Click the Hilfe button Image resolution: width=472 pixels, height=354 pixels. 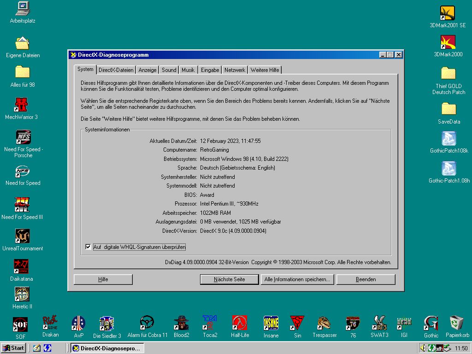click(x=103, y=279)
